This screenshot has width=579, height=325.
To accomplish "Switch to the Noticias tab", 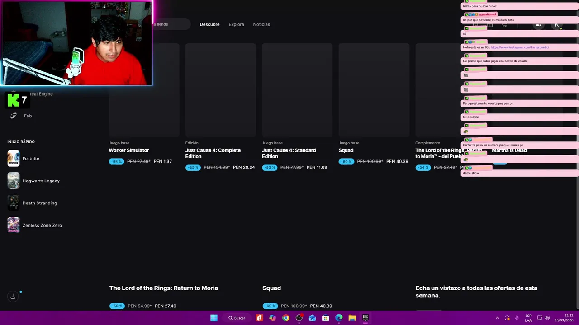I will pyautogui.click(x=261, y=24).
